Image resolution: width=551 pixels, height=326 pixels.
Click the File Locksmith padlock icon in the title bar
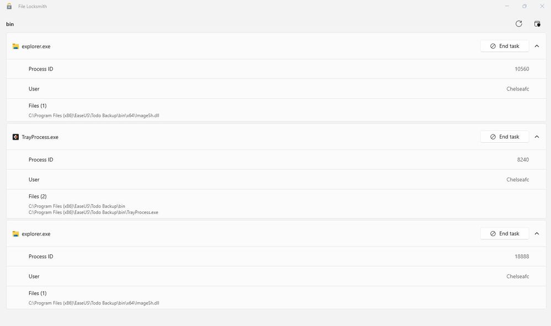pyautogui.click(x=9, y=6)
